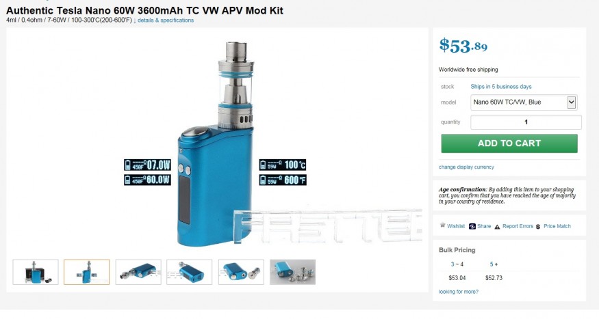Image resolution: width=599 pixels, height=319 pixels.
Task: Select the first thumbnail with box packaging
Action: pos(36,272)
